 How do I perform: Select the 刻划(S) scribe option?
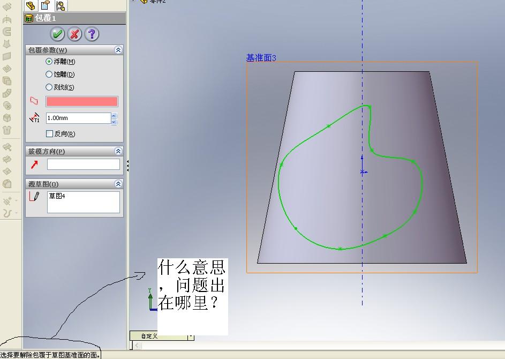(x=49, y=87)
